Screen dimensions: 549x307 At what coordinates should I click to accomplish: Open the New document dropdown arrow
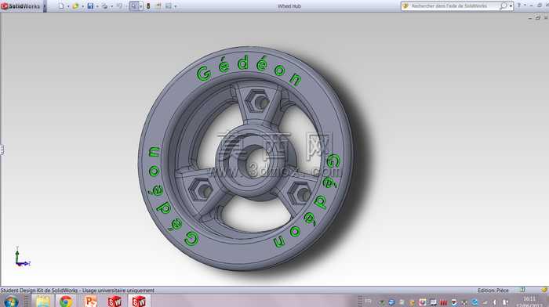tap(68, 6)
